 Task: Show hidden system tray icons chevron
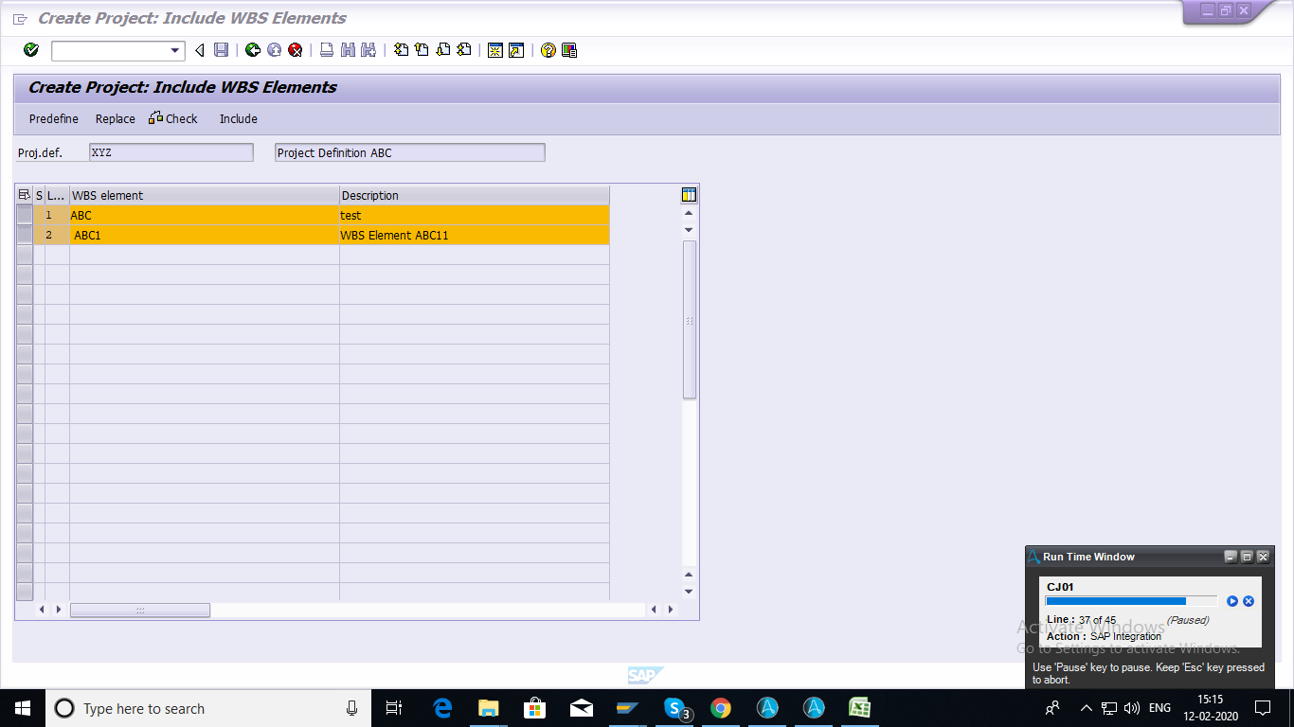[1086, 708]
